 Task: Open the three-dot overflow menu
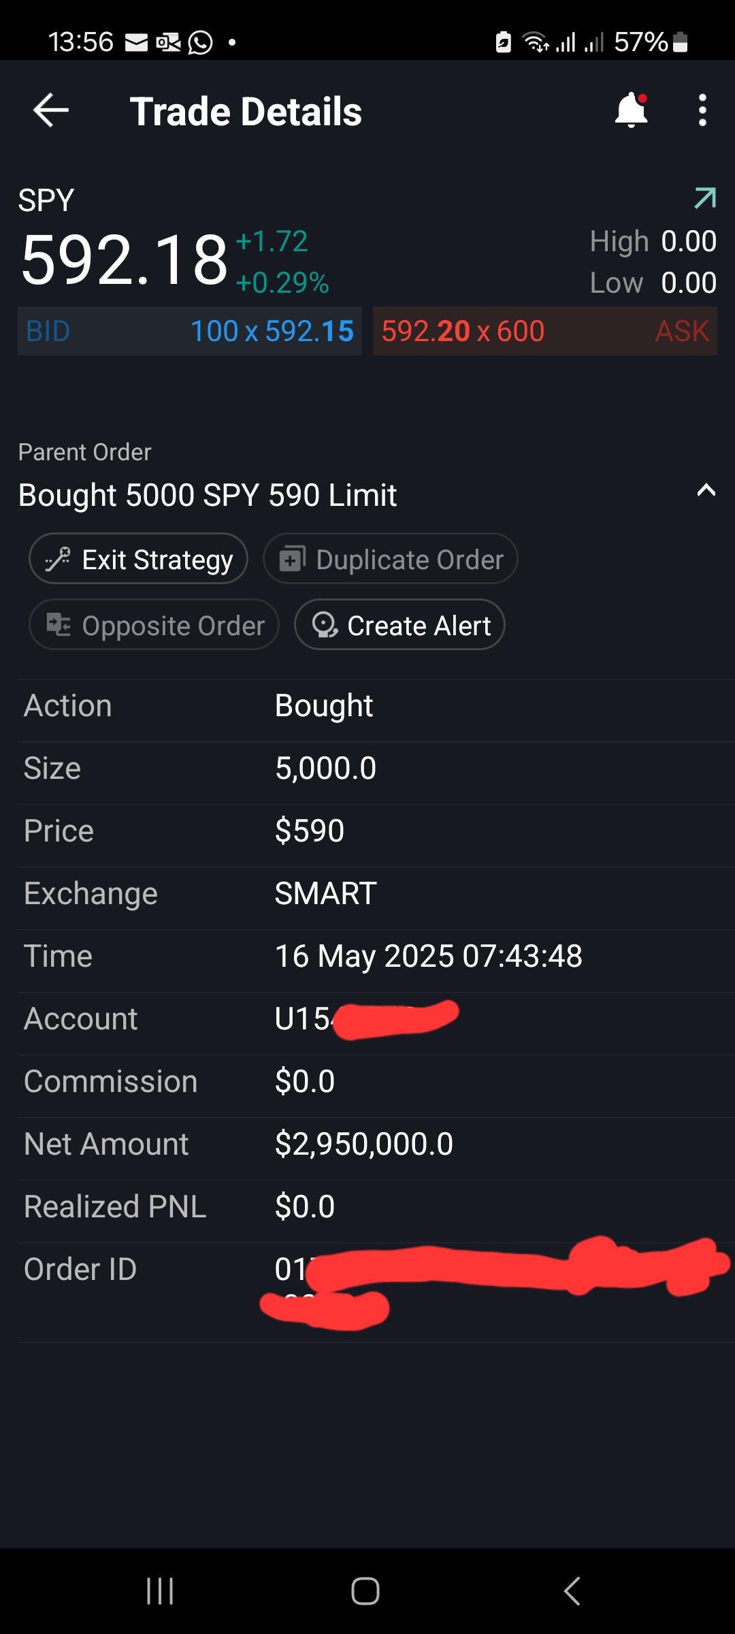(702, 110)
